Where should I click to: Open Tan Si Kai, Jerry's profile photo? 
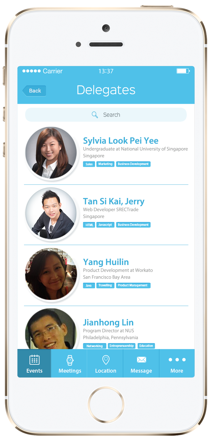click(x=51, y=213)
